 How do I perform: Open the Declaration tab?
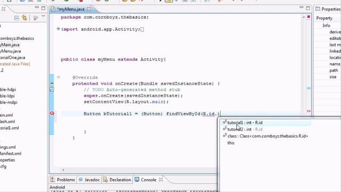pyautogui.click(x=117, y=180)
